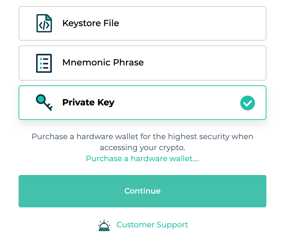Click the Customer Support bell icon
Image resolution: width=285 pixels, height=248 pixels.
(104, 225)
